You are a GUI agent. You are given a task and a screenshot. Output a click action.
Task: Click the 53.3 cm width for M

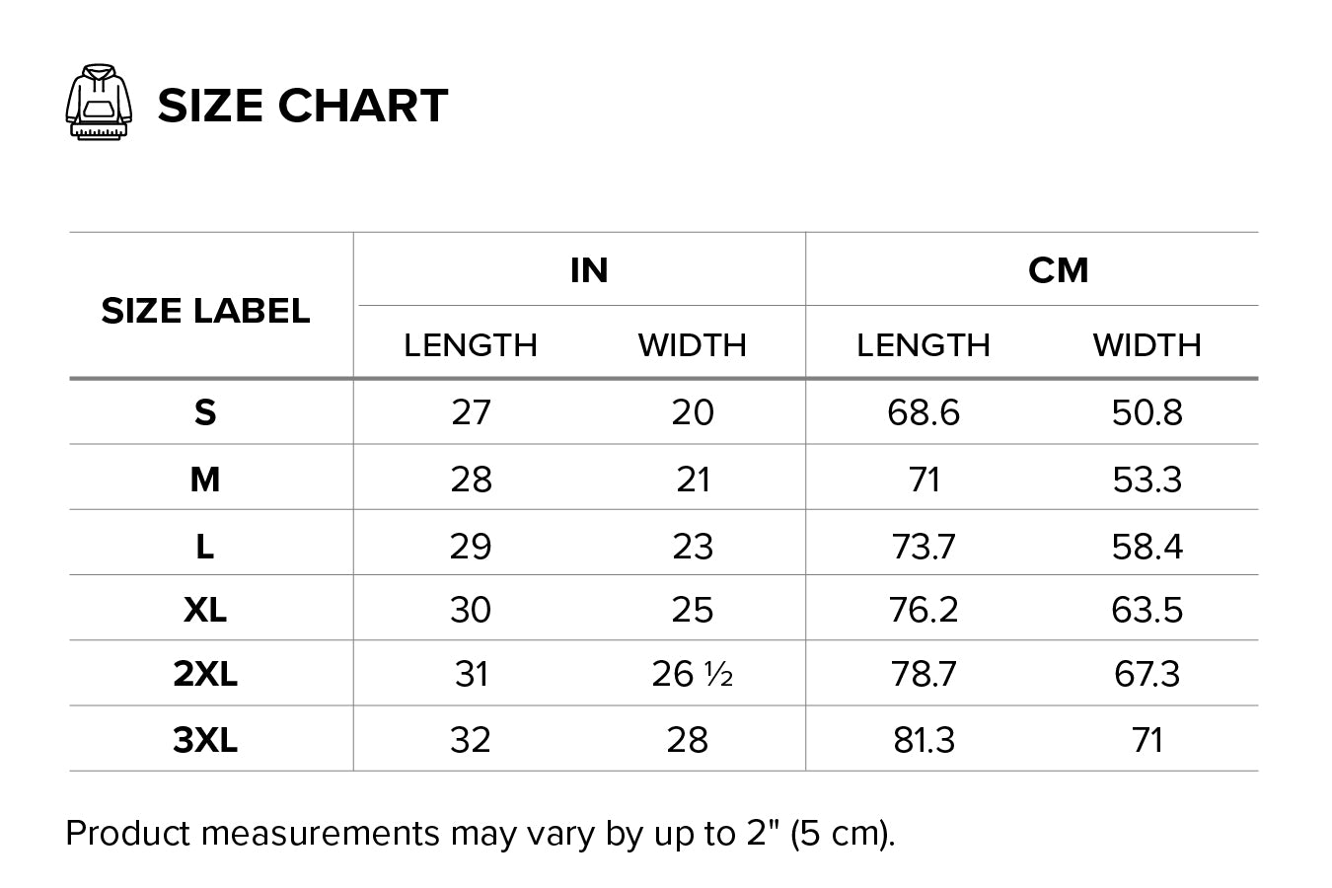coord(1147,480)
